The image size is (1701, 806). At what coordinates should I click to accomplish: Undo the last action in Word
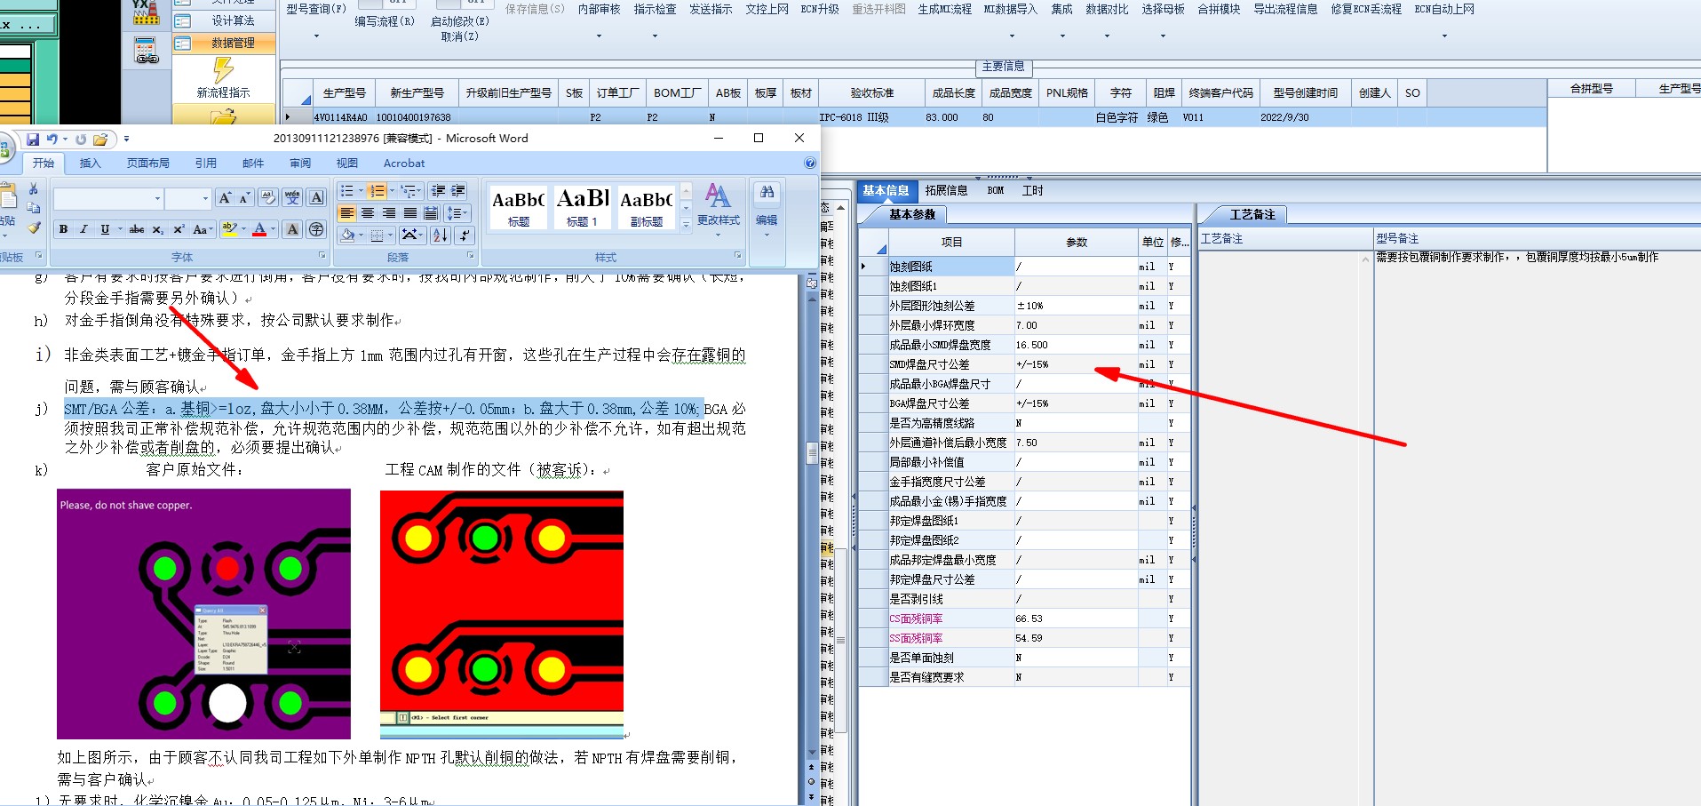(x=52, y=140)
